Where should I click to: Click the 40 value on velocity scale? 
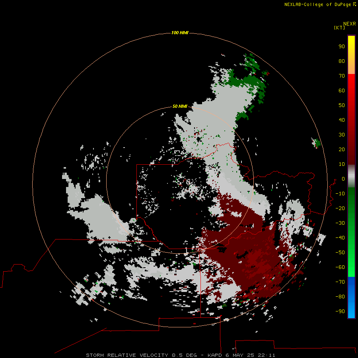coord(342,120)
